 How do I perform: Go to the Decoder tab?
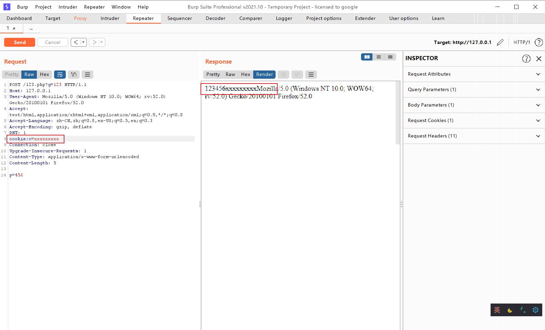[x=215, y=18]
